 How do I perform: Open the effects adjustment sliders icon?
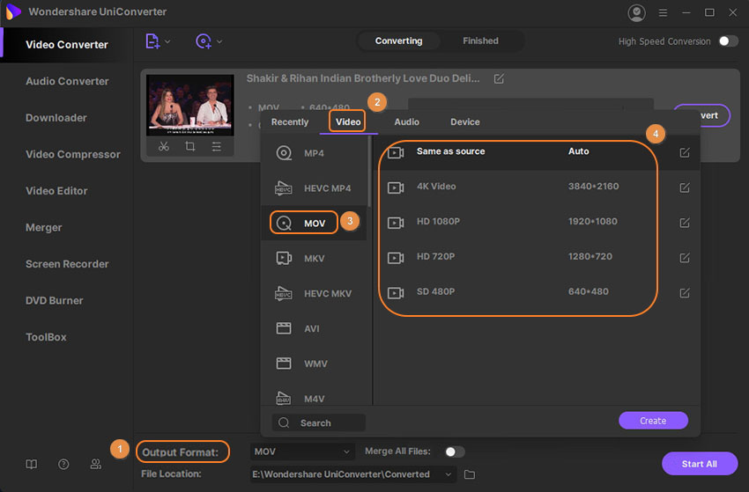(217, 147)
